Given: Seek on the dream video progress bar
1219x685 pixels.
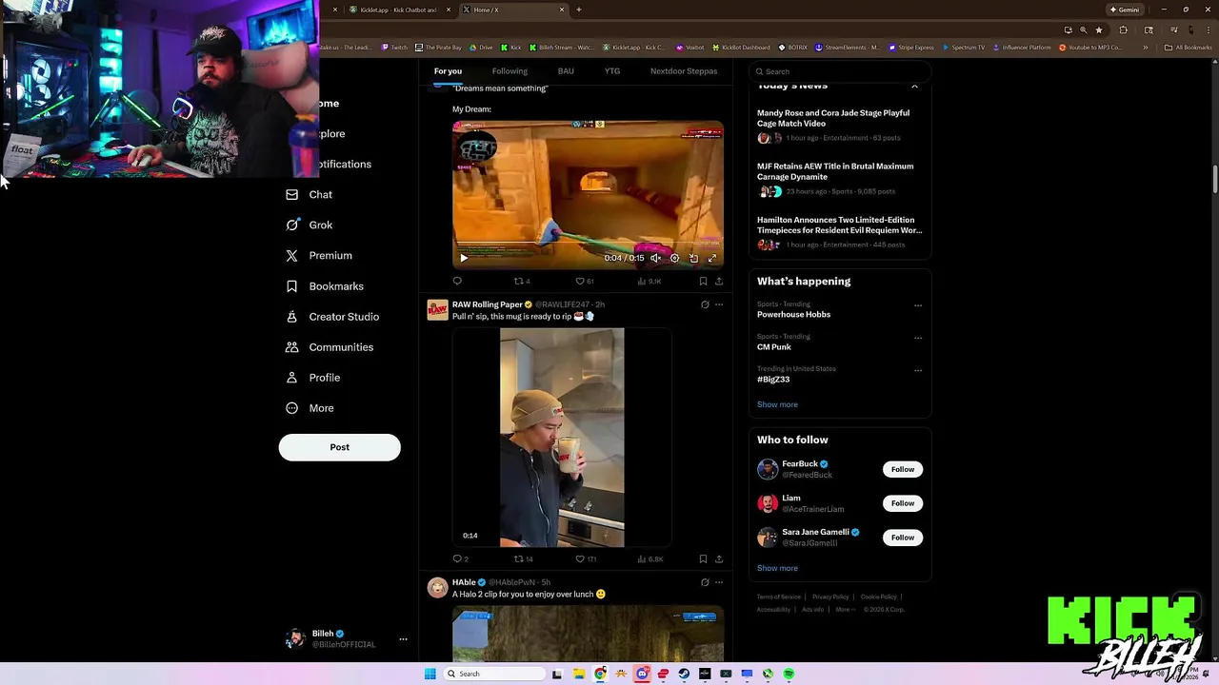Looking at the screenshot, I should [x=588, y=245].
